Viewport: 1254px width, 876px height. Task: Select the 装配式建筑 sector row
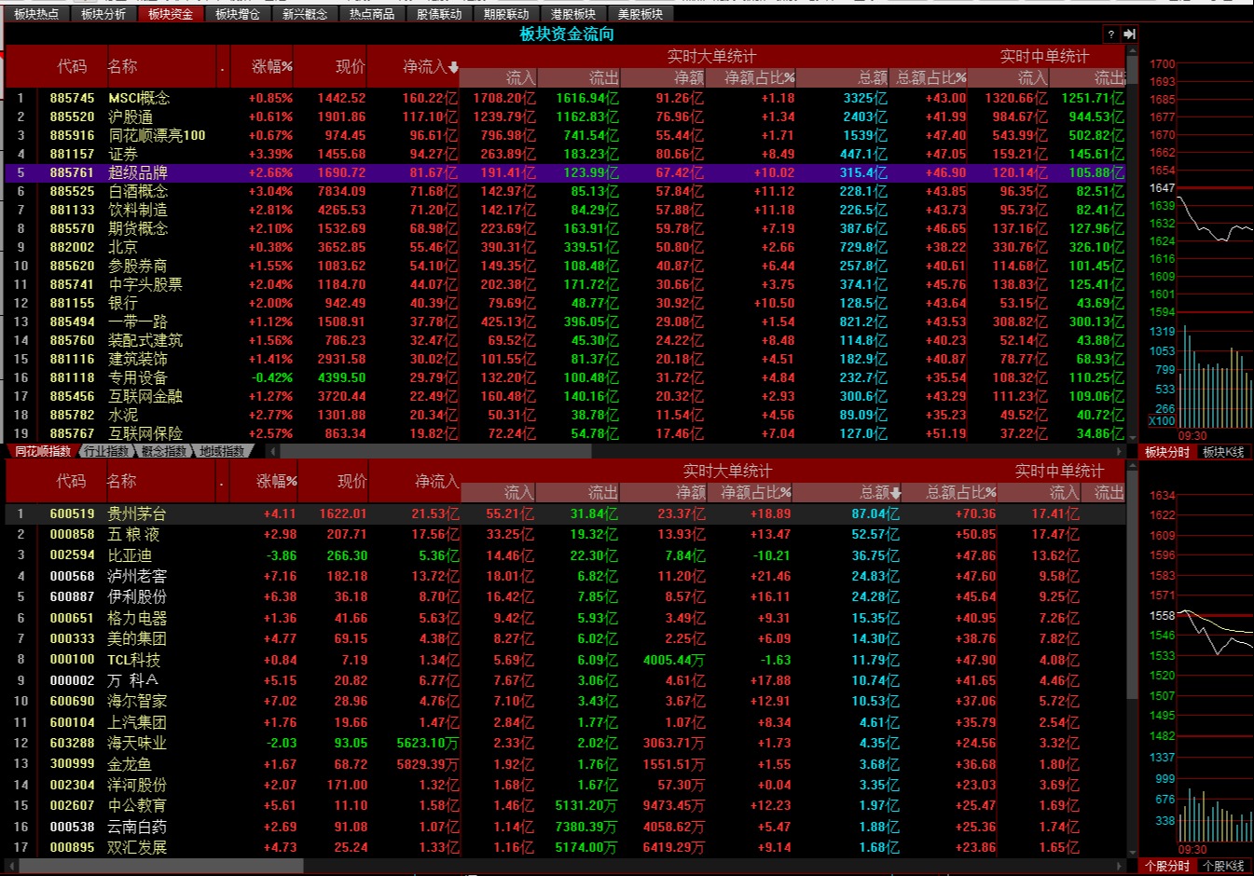565,340
